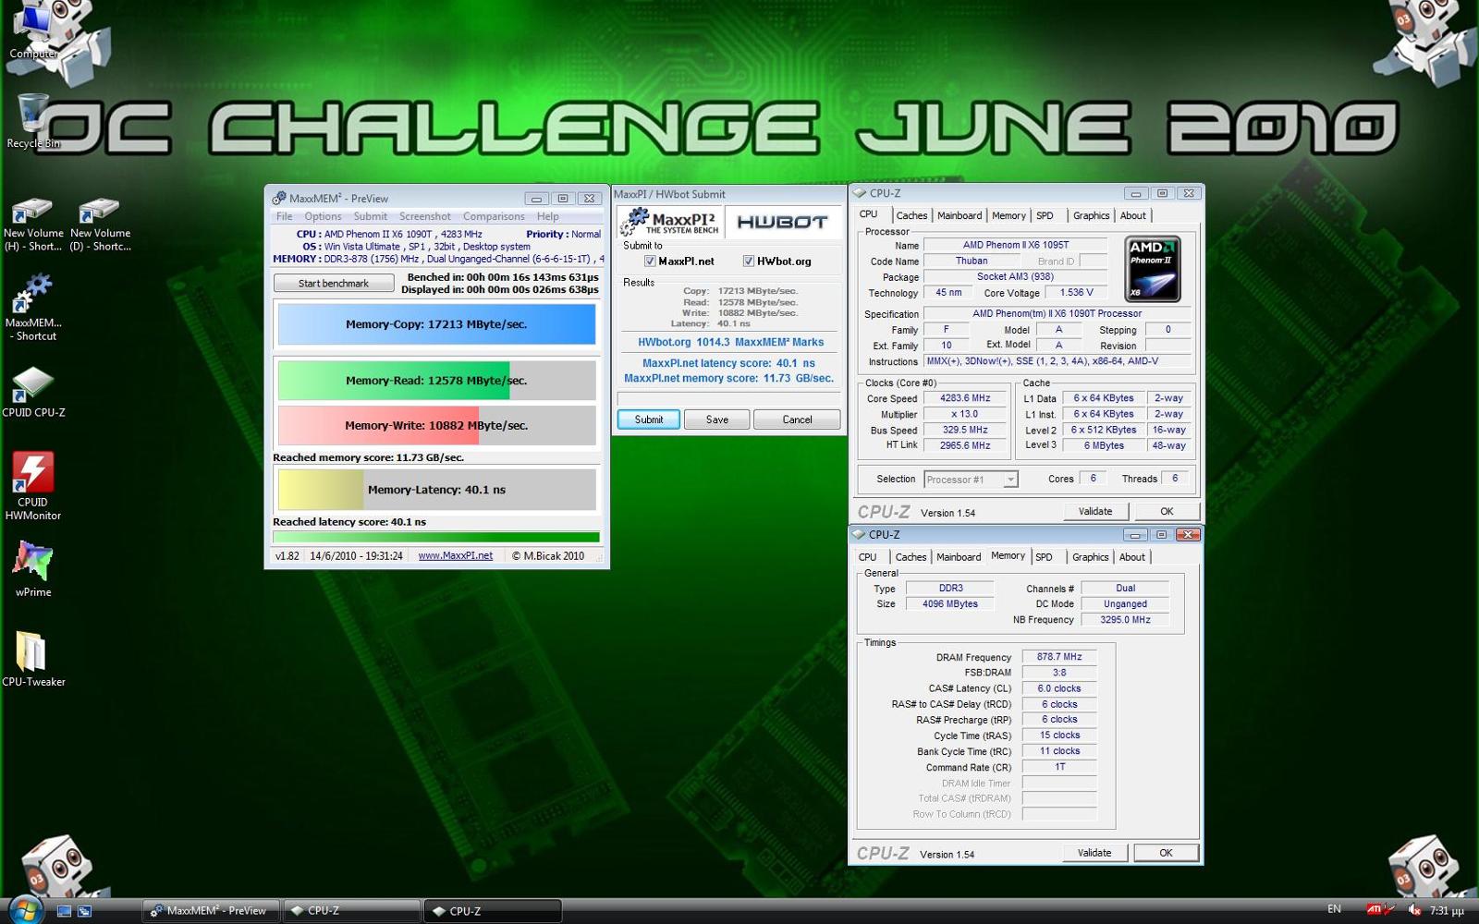The height and width of the screenshot is (924, 1479).
Task: Click the ATI tray icon
Action: point(1375,910)
